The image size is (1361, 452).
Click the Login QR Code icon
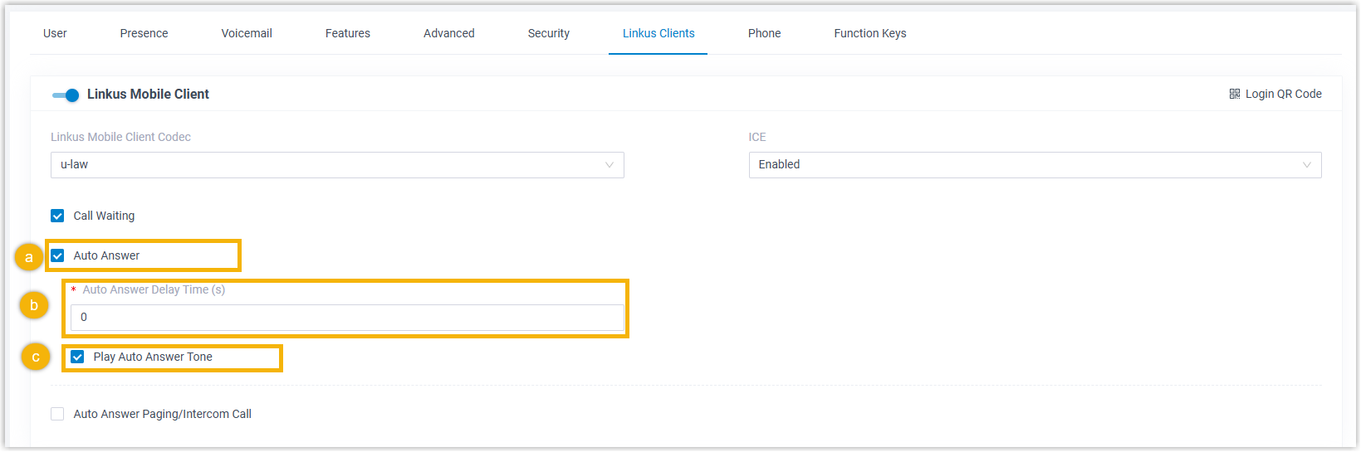pos(1235,94)
